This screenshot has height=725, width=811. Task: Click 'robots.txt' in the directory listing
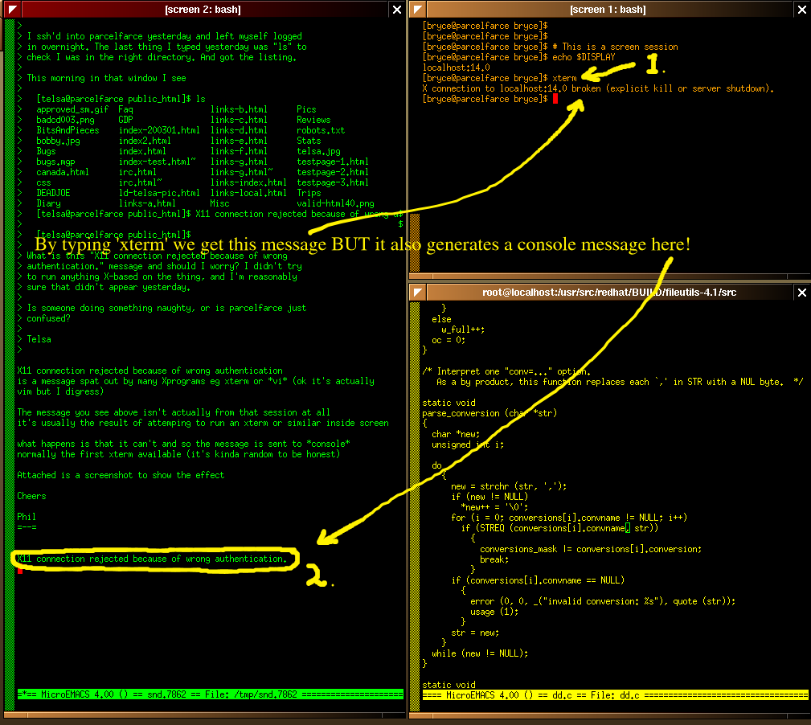coord(320,130)
